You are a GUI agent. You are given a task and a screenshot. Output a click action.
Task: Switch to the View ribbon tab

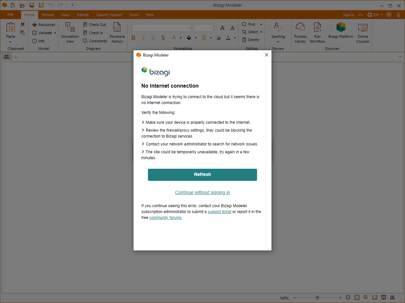pos(65,15)
